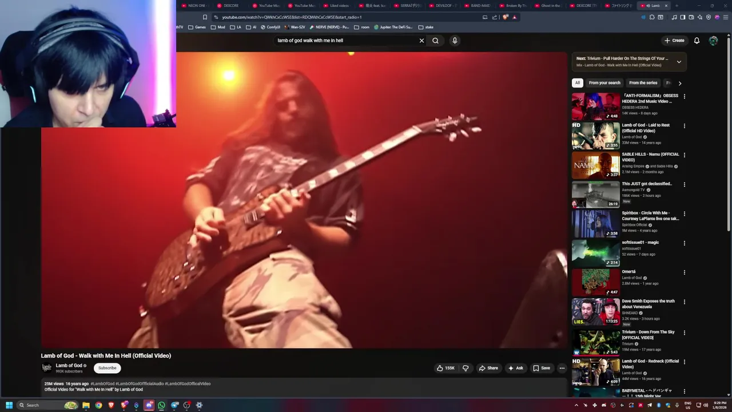Open Settings gear in taskbar
Viewport: 732px width, 412px height.
[199, 405]
